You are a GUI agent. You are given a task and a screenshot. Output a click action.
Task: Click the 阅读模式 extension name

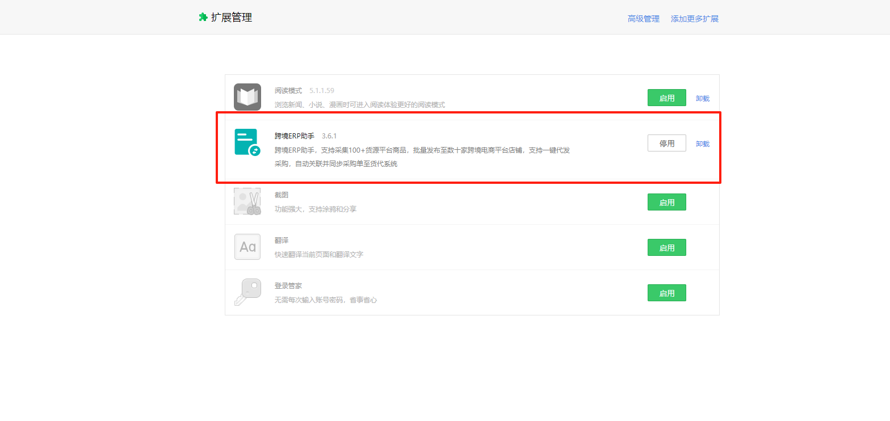click(x=288, y=90)
